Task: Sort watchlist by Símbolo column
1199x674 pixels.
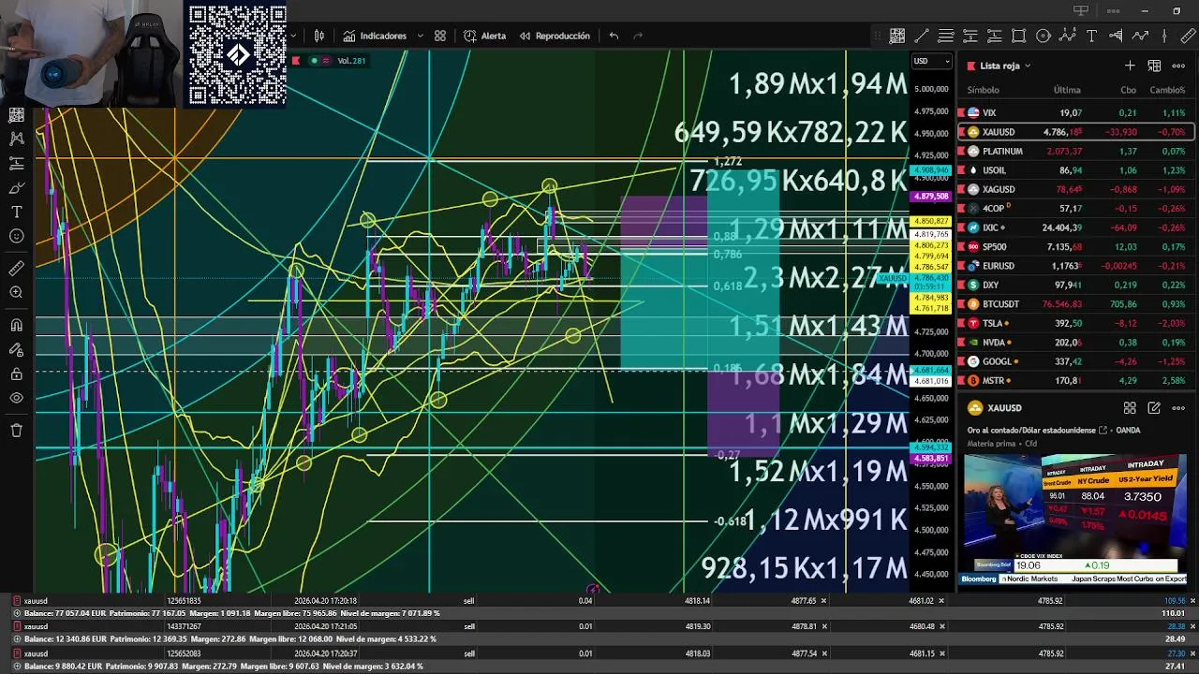Action: coord(984,90)
